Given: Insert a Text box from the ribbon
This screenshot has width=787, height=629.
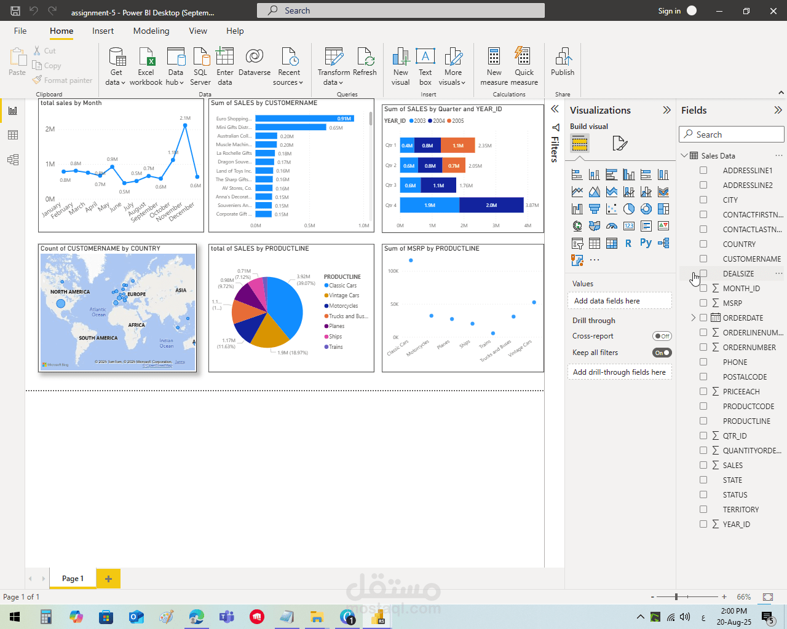Looking at the screenshot, I should click(x=425, y=66).
